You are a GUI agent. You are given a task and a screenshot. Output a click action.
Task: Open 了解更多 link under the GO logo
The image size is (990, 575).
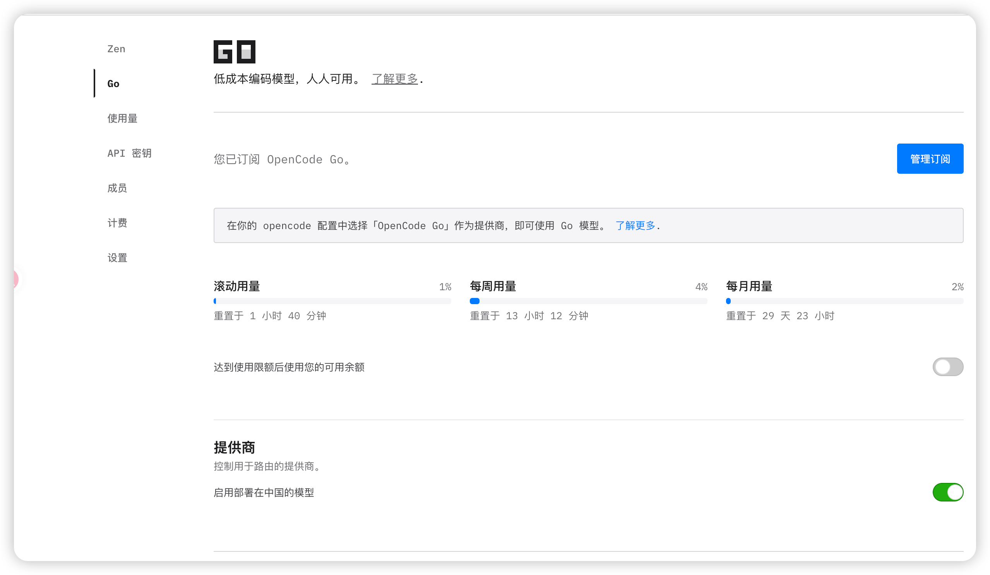pyautogui.click(x=394, y=79)
